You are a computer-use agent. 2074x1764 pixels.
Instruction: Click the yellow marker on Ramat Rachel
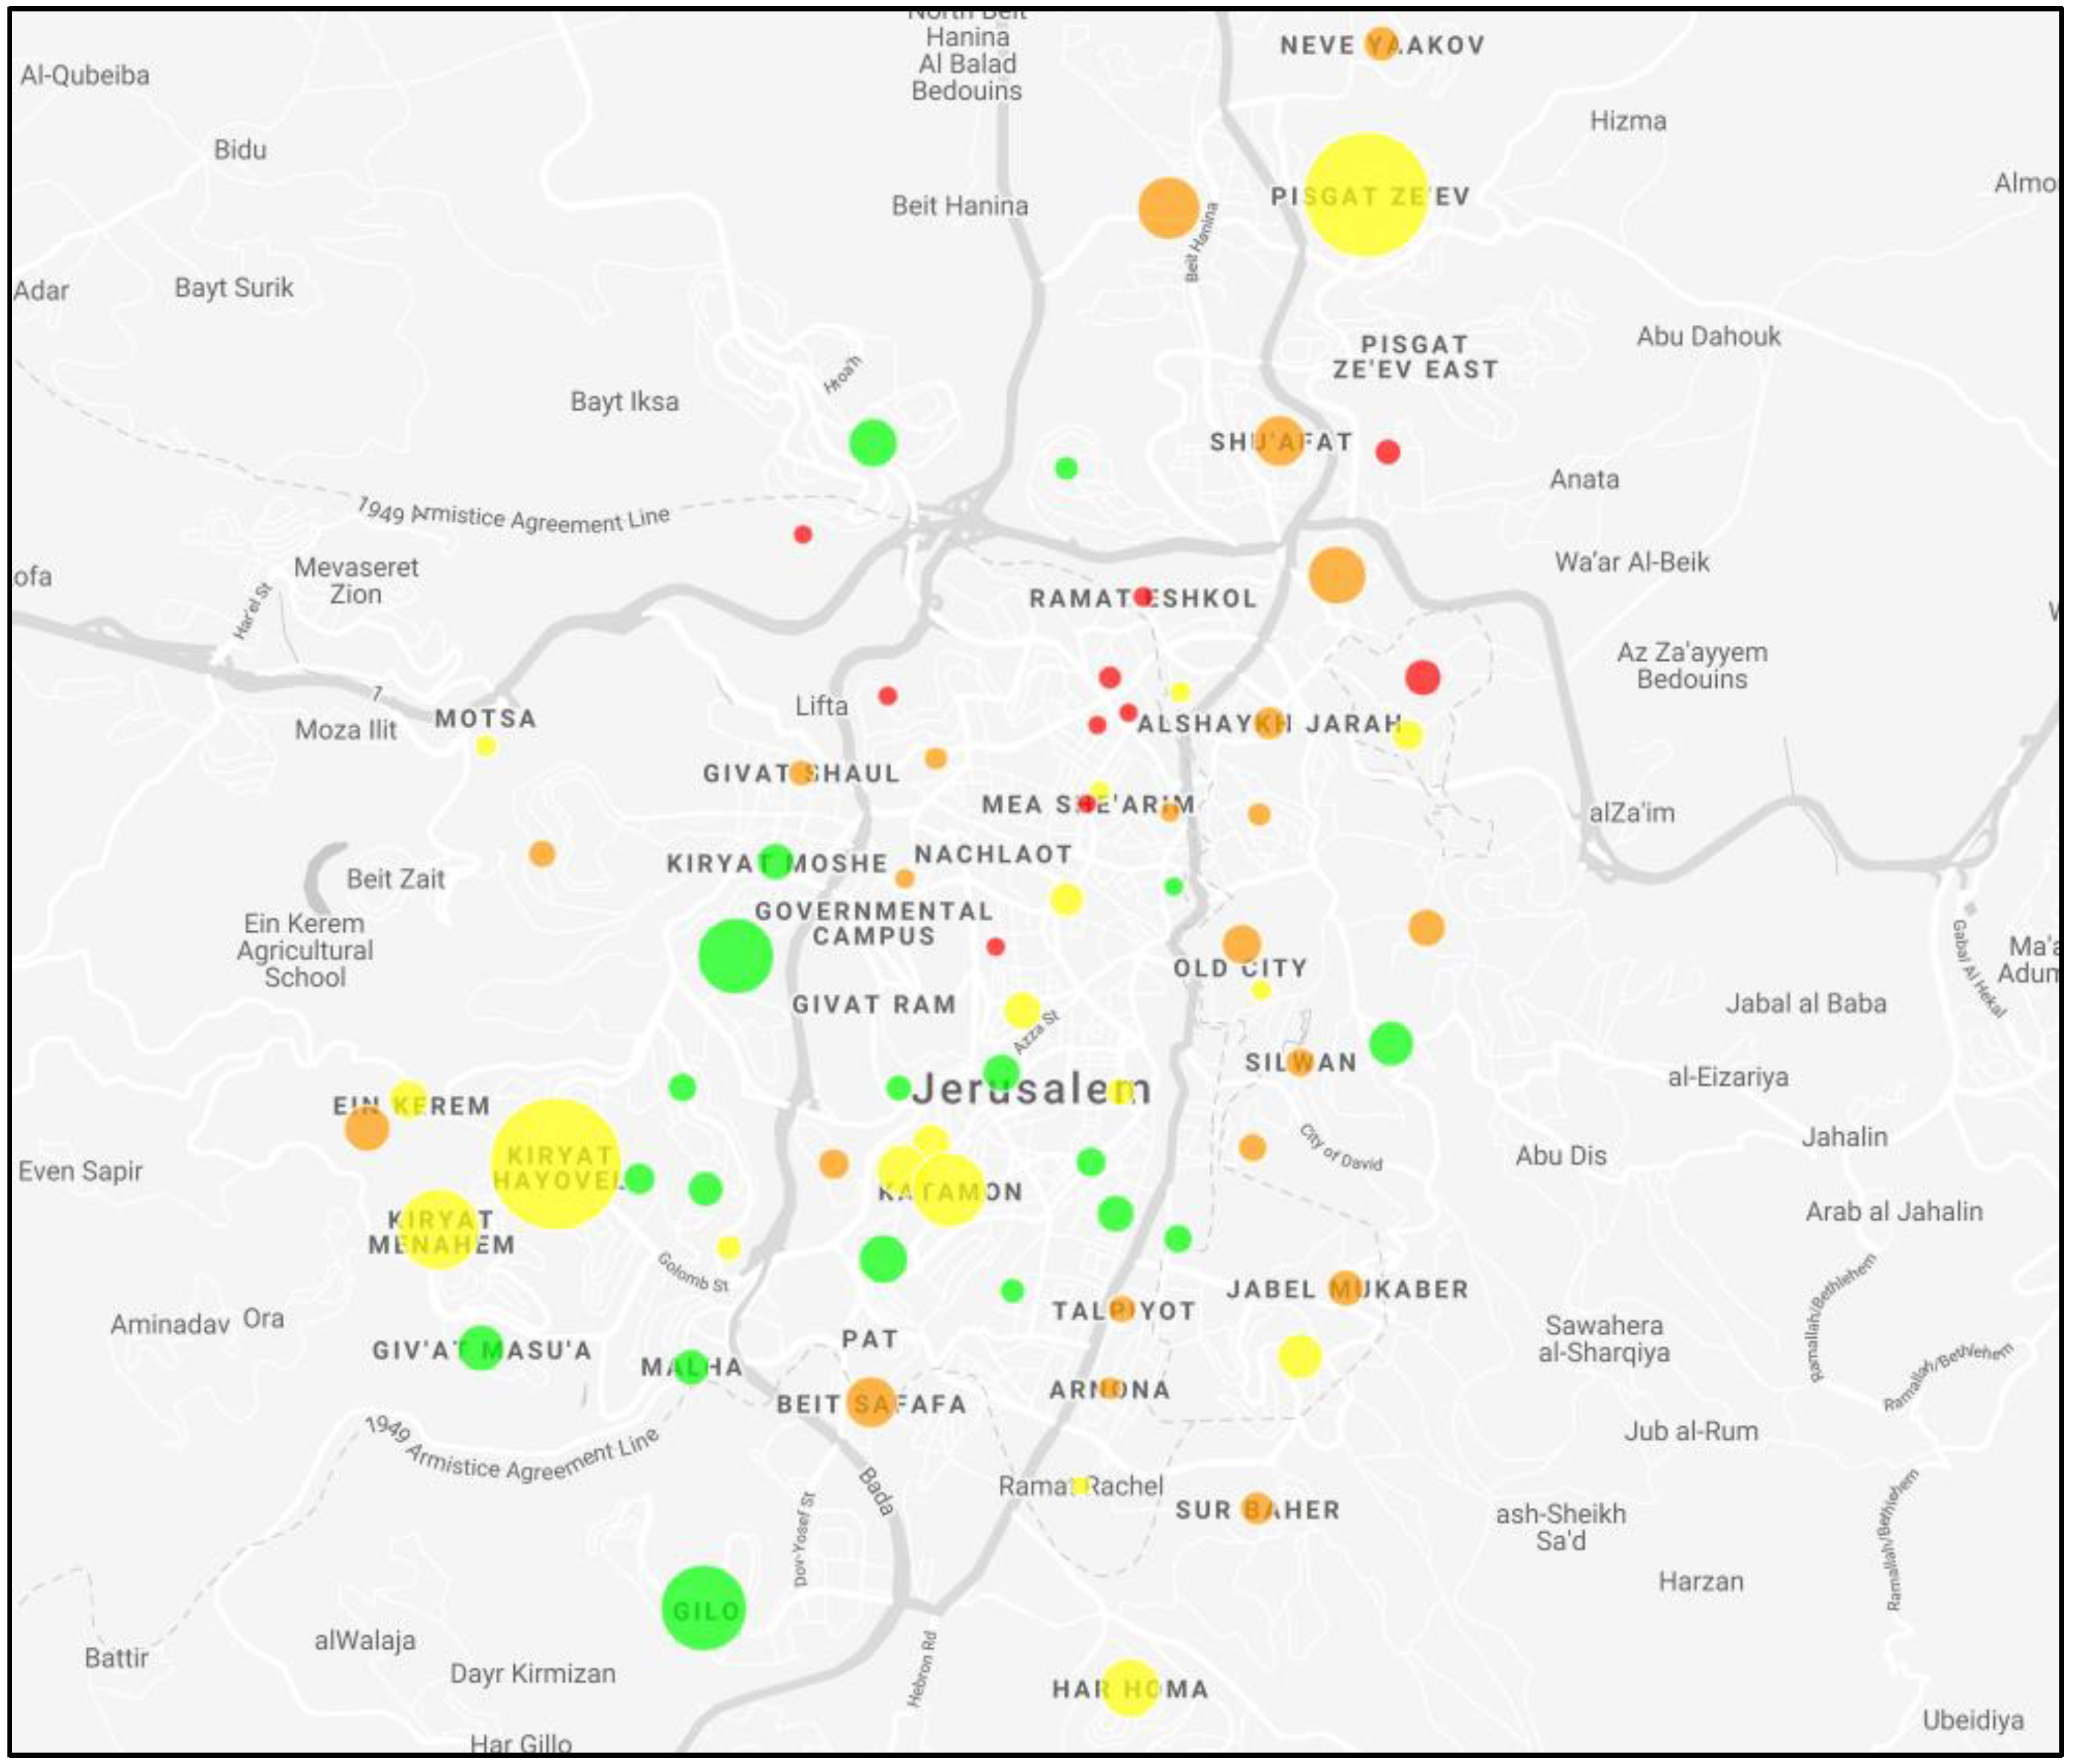point(1080,1485)
